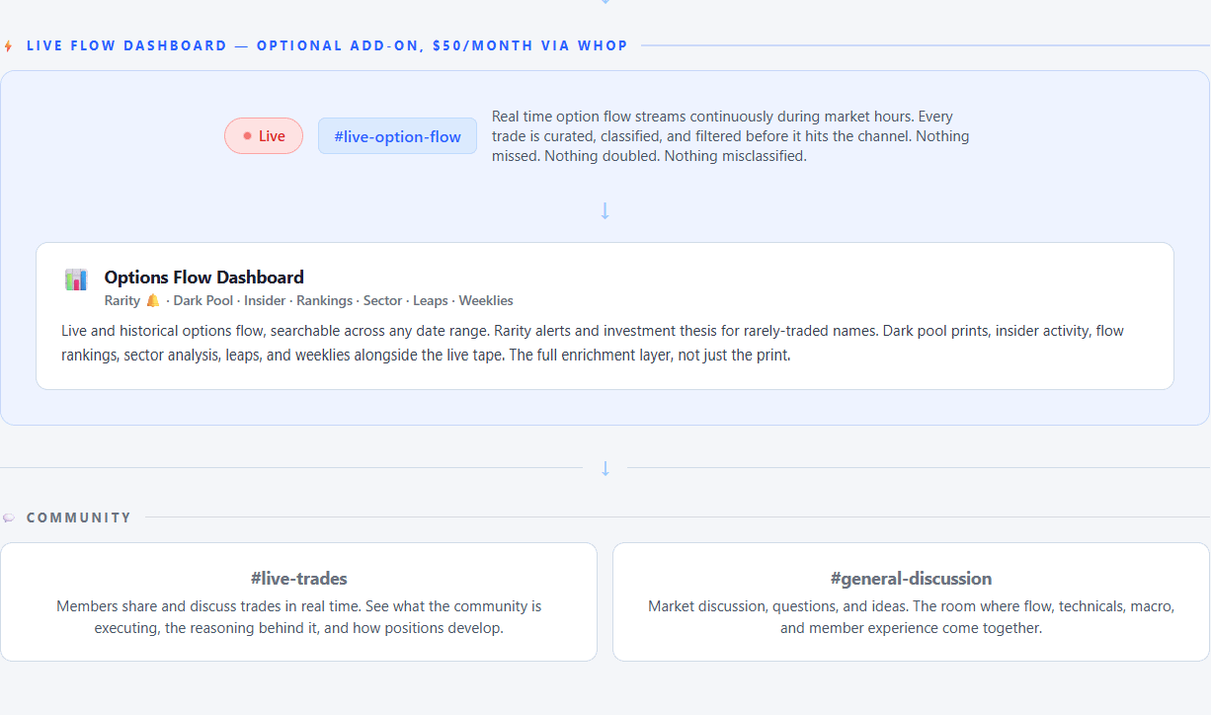Select the 'Insider' tag text
1211x715 pixels.
(x=266, y=300)
